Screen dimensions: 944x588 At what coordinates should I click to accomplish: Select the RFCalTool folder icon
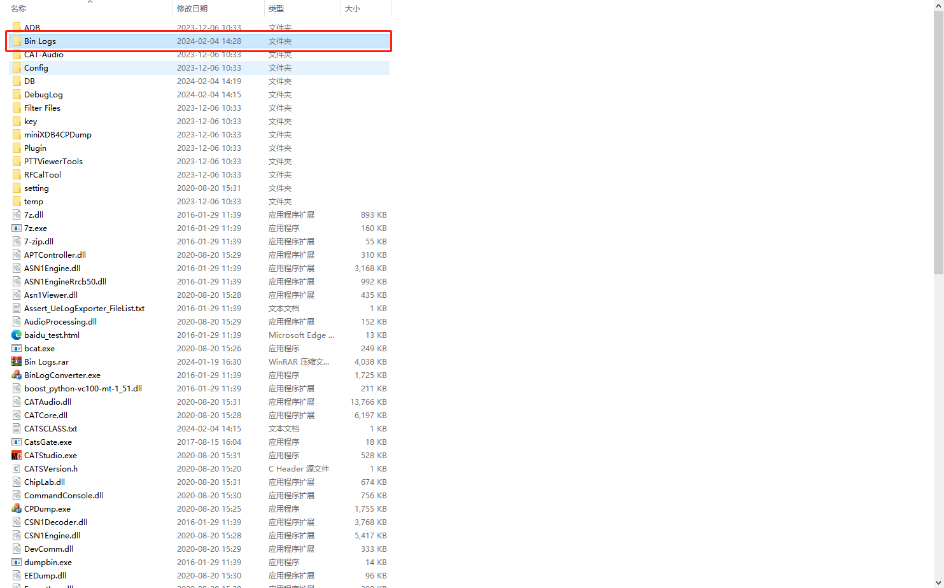pos(17,174)
